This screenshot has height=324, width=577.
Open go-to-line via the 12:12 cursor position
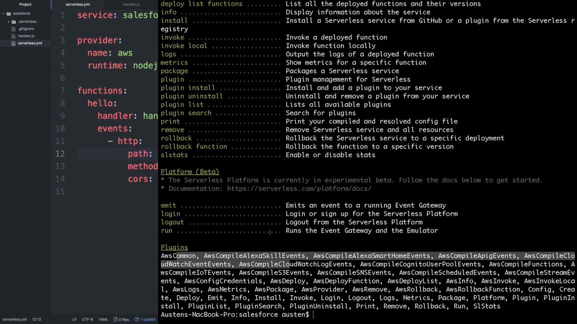pos(36,319)
